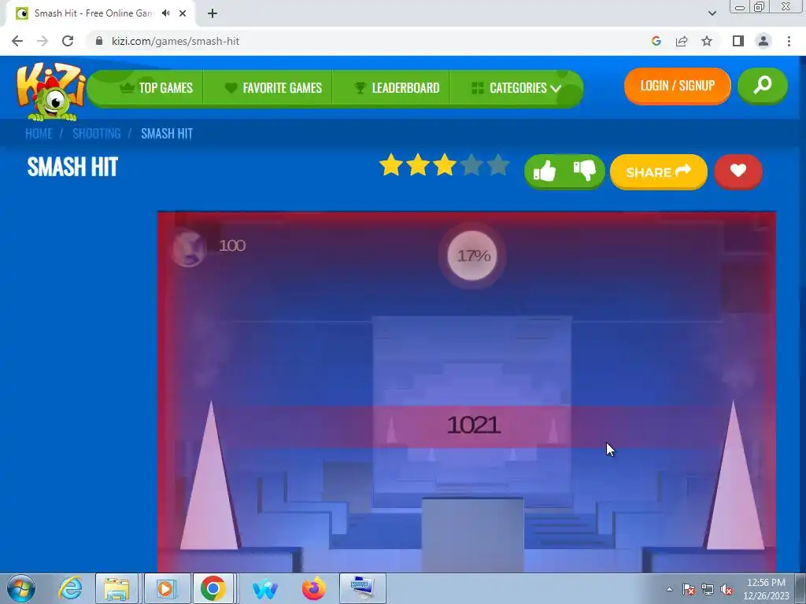View site information lock icon

tap(99, 41)
